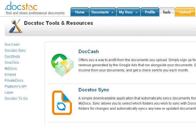
Task: Open the Docstoc To Go sidebar link
Action: tap(16, 99)
